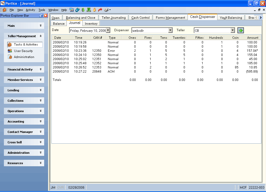
Task: Expand the sidebar Administration section at bottom
Action: coord(24,152)
